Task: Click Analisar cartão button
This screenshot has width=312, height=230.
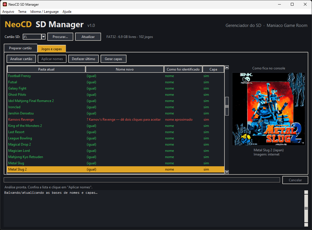Action: click(x=21, y=59)
